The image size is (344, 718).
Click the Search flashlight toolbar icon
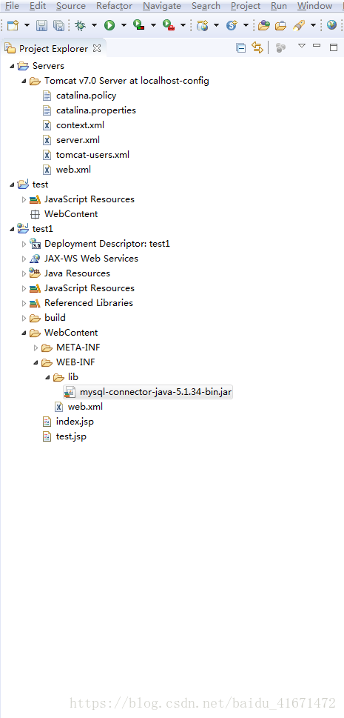[x=299, y=25]
